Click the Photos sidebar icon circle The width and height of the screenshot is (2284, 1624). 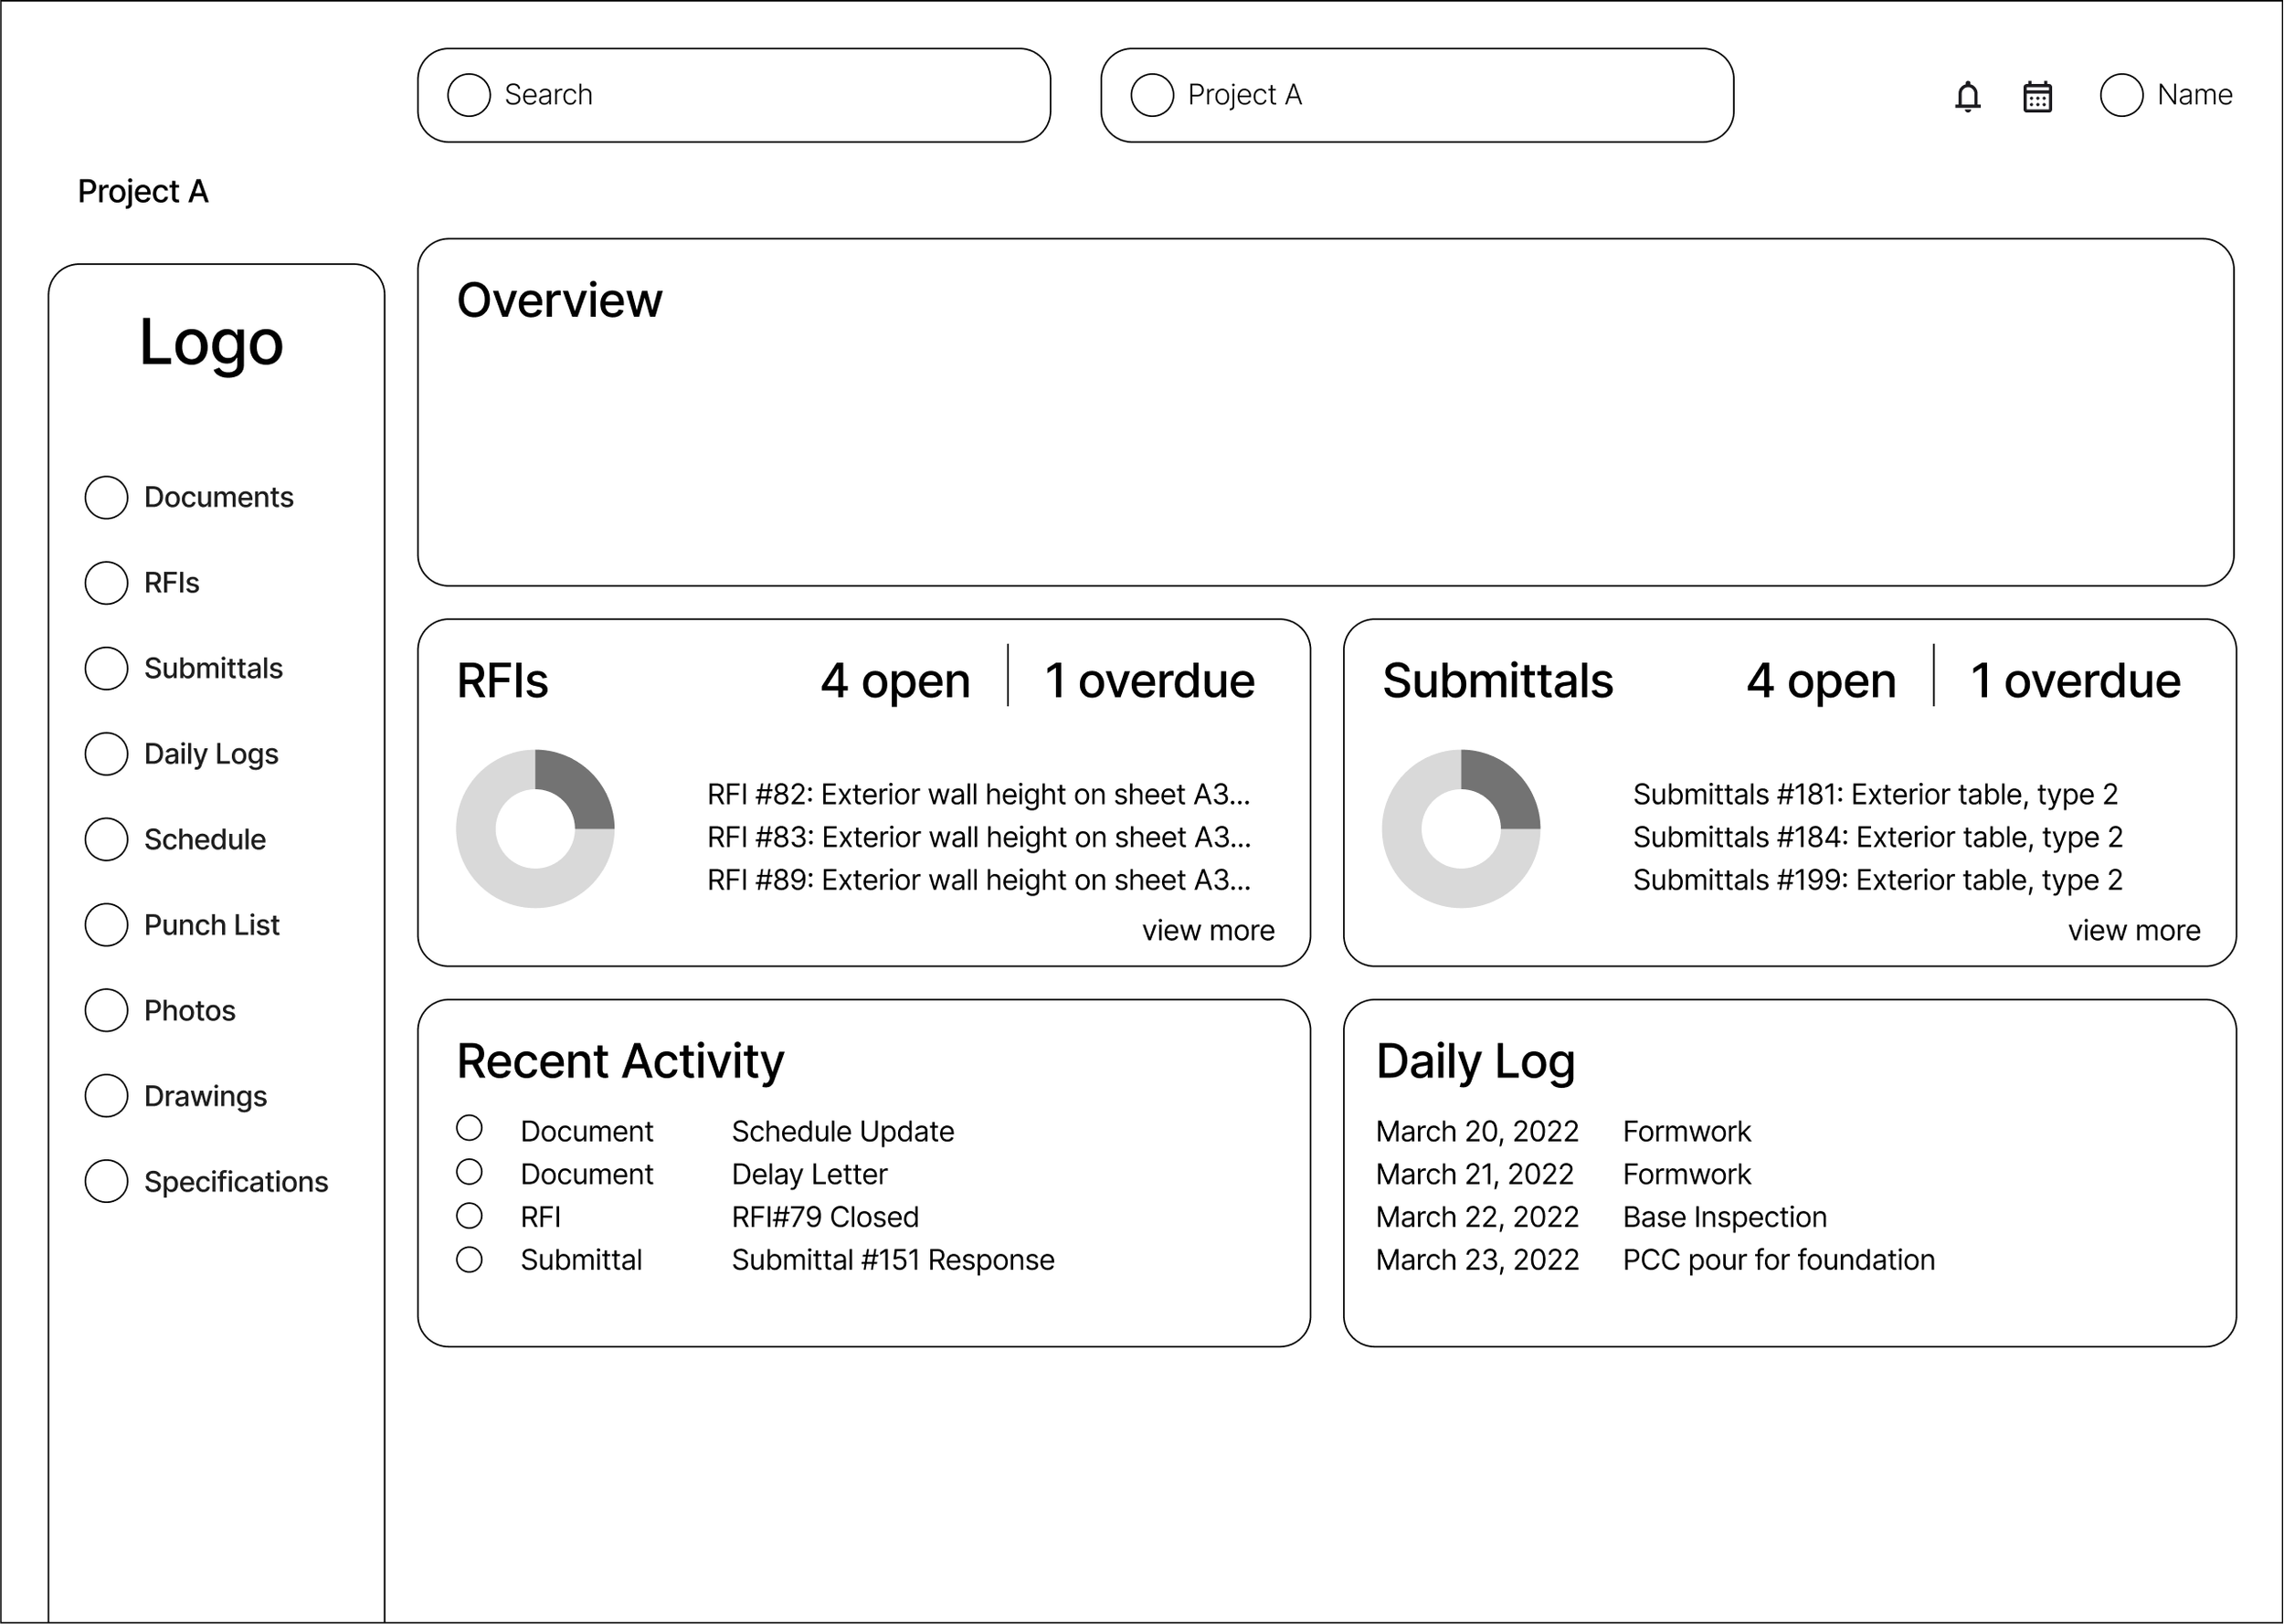[106, 1010]
